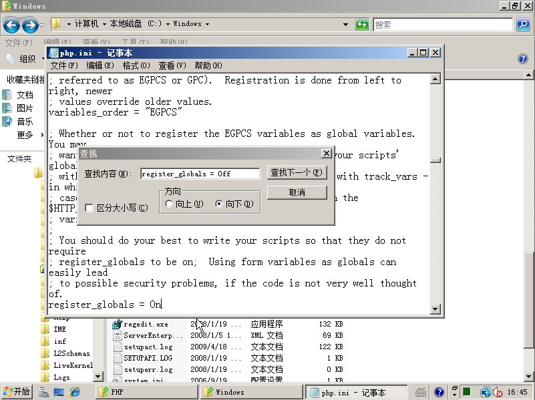Click Notepad scrollbar down arrow
The width and height of the screenshot is (535, 400).
435,309
